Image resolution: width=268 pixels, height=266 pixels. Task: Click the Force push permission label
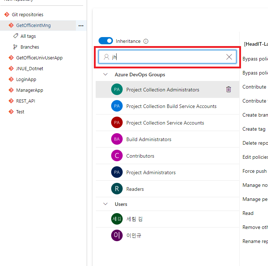[x=254, y=171]
